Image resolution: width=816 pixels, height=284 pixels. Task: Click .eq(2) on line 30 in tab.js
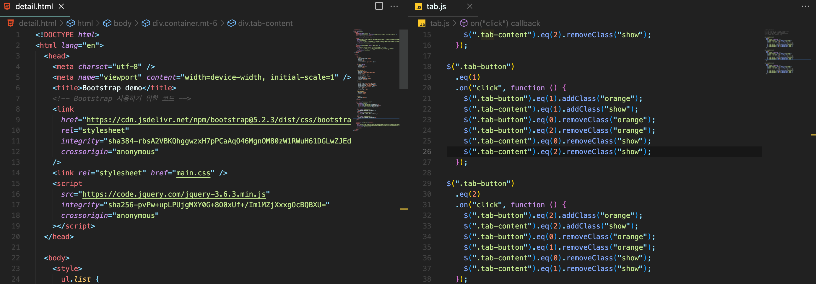pos(468,194)
